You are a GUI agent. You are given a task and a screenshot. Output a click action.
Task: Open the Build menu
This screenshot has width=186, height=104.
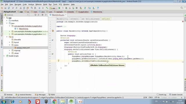[x=45, y=5]
